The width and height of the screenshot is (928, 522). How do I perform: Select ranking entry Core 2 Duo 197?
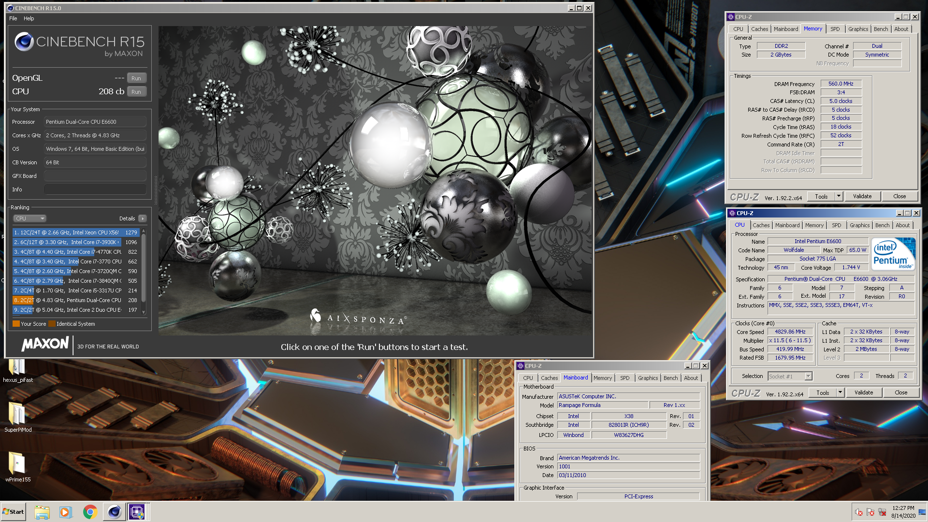click(76, 310)
